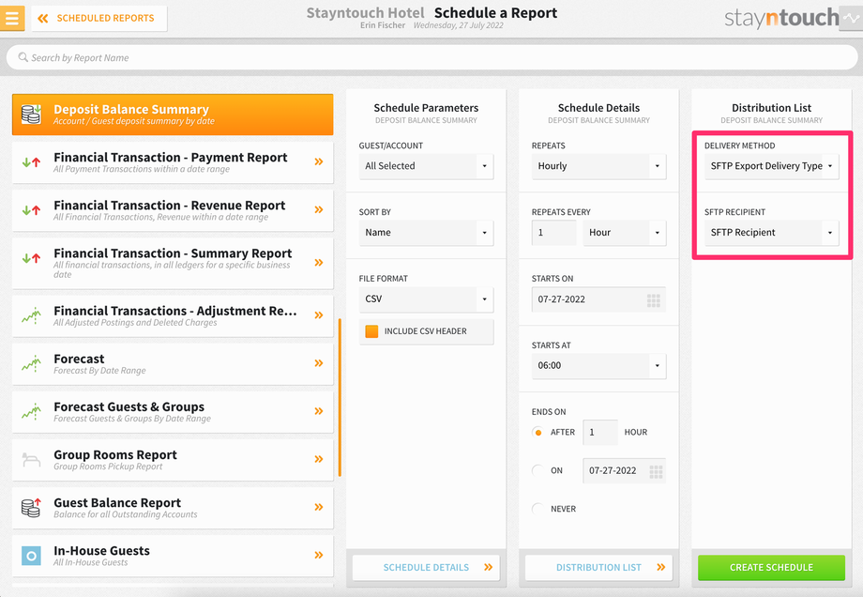The height and width of the screenshot is (597, 863).
Task: Open the Guest/Account dropdown
Action: (426, 166)
